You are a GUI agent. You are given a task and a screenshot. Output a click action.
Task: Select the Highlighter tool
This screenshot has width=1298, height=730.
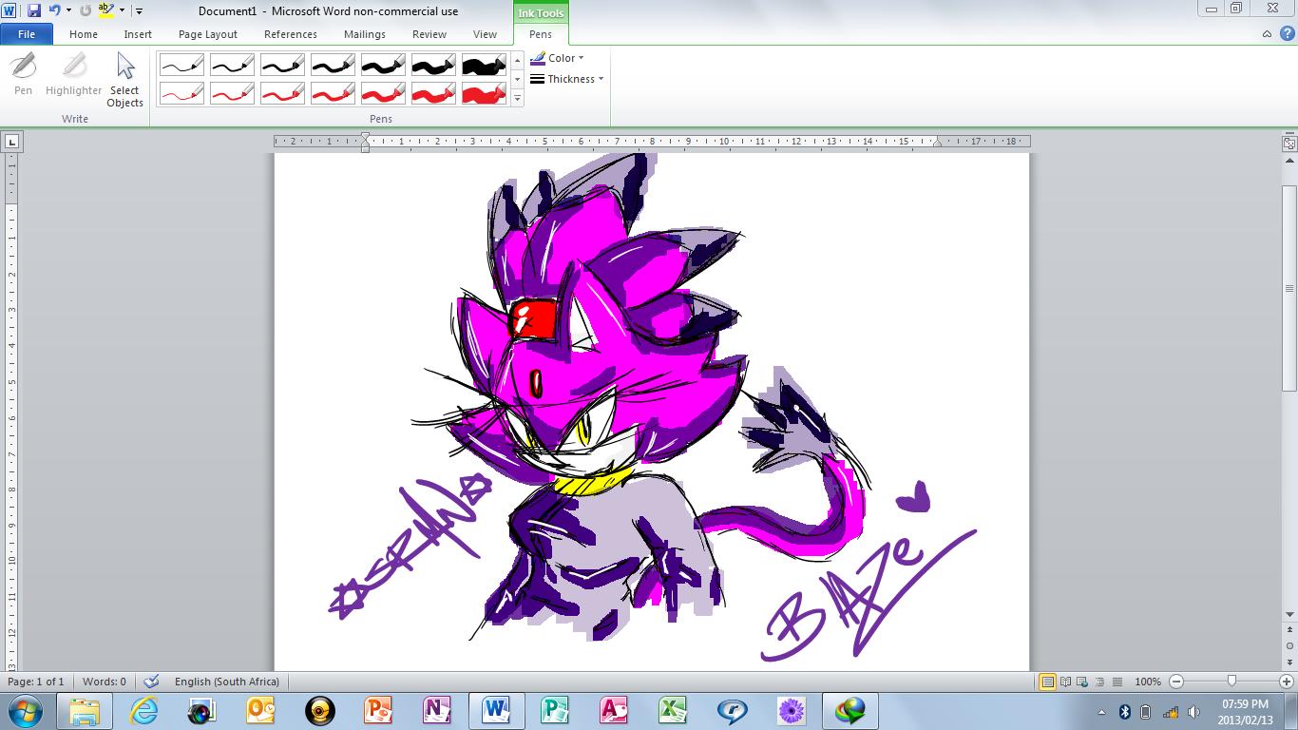tap(73, 74)
